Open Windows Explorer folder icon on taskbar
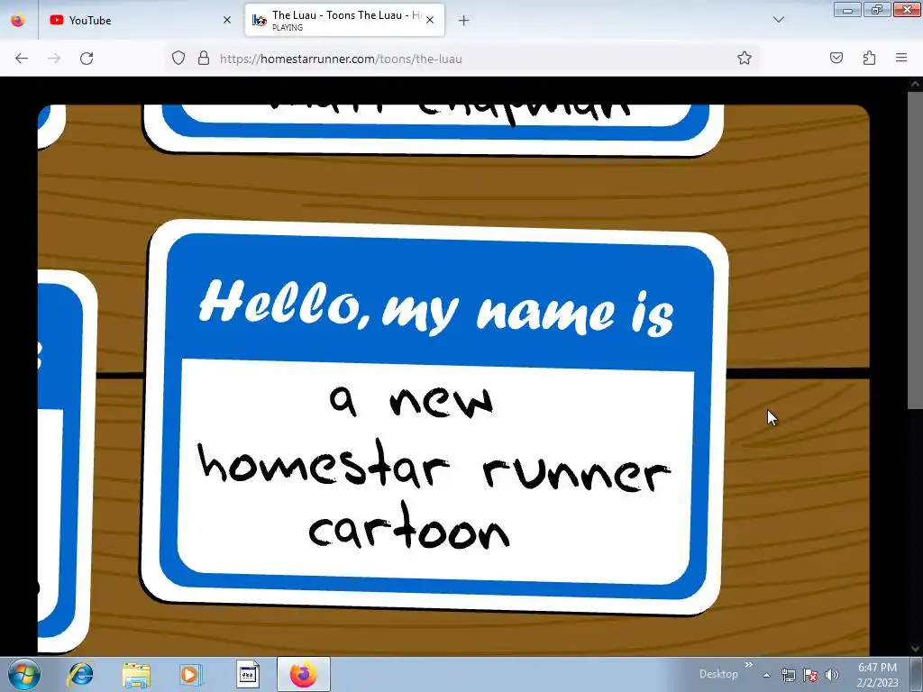Viewport: 923px width, 692px height. click(x=136, y=674)
